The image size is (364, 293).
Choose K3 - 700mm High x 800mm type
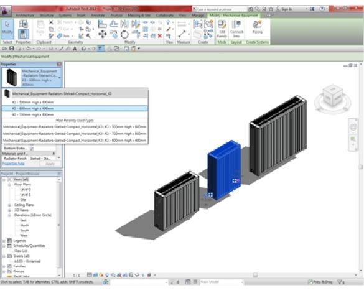point(33,114)
